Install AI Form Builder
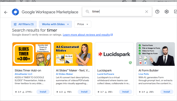Viewport: 177px width, 101px height. 167,92
